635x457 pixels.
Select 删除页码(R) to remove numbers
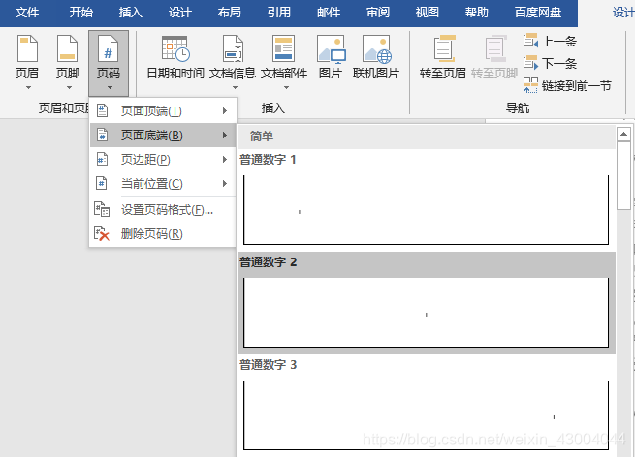[163, 233]
